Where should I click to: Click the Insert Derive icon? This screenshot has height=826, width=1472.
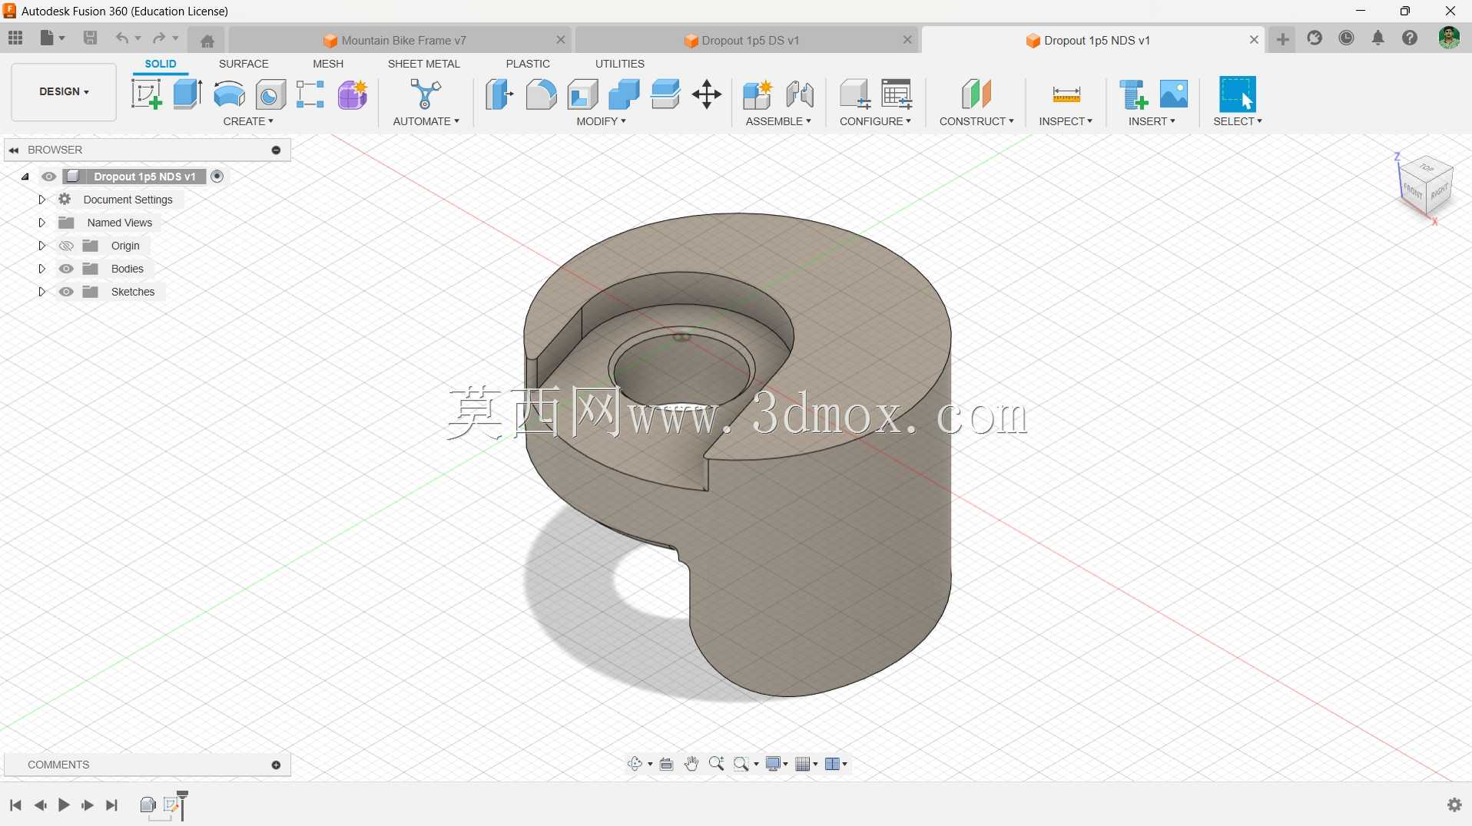[x=1133, y=94]
